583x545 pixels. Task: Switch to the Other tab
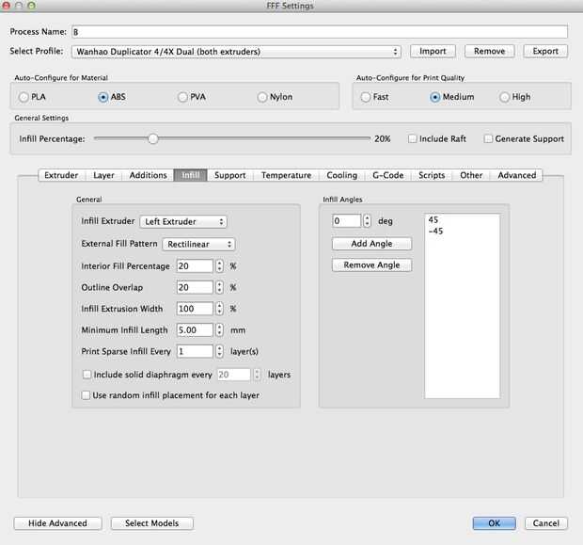[471, 175]
